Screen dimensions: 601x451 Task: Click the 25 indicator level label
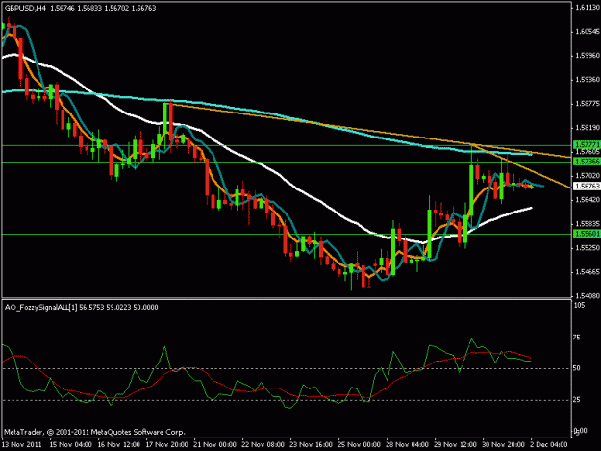tap(577, 400)
